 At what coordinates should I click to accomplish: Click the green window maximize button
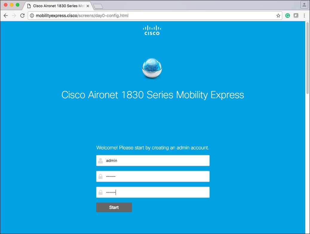tap(18, 5)
